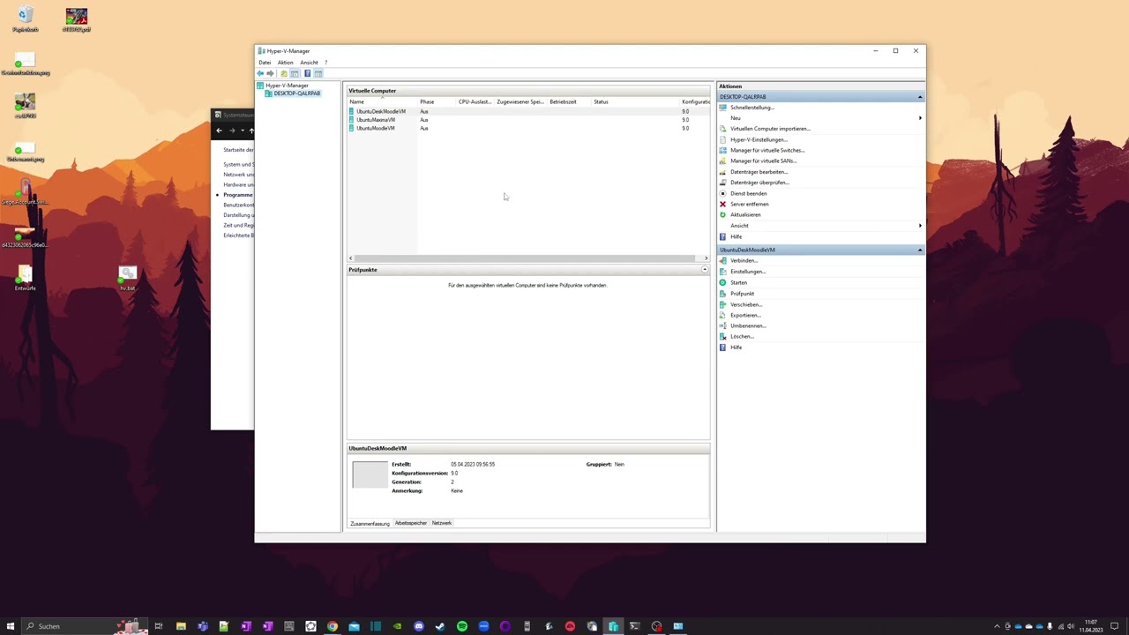The width and height of the screenshot is (1129, 635).
Task: Switch to the Arbeitsspeicher tab
Action: [x=411, y=523]
